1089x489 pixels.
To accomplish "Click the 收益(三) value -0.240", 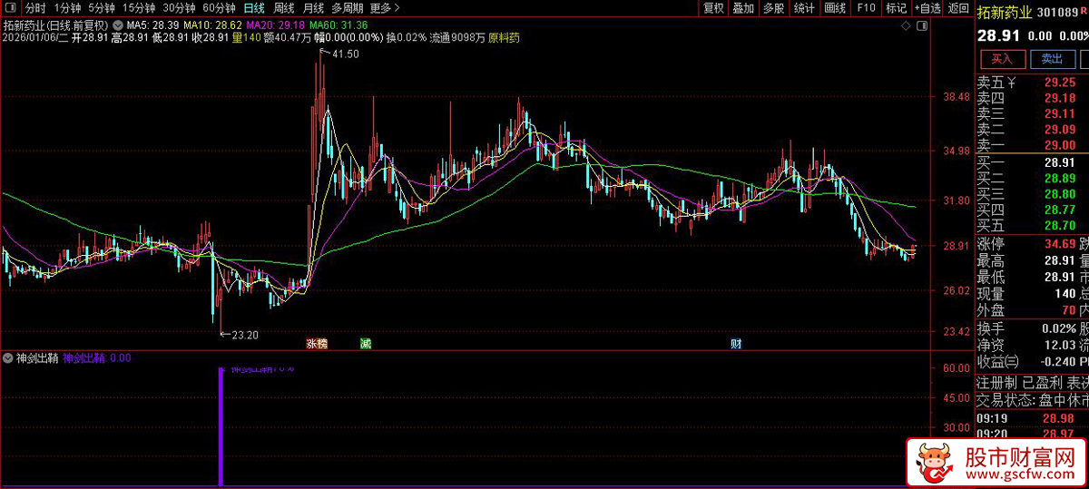I will (1056, 360).
